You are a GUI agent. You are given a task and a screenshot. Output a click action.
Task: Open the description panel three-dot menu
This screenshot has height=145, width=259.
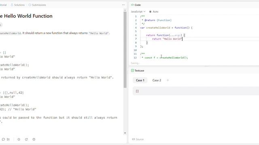pos(123,5)
